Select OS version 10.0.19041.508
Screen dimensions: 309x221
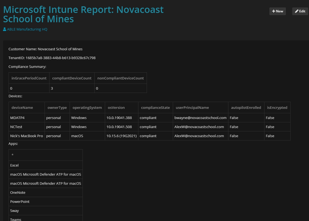coord(122,127)
